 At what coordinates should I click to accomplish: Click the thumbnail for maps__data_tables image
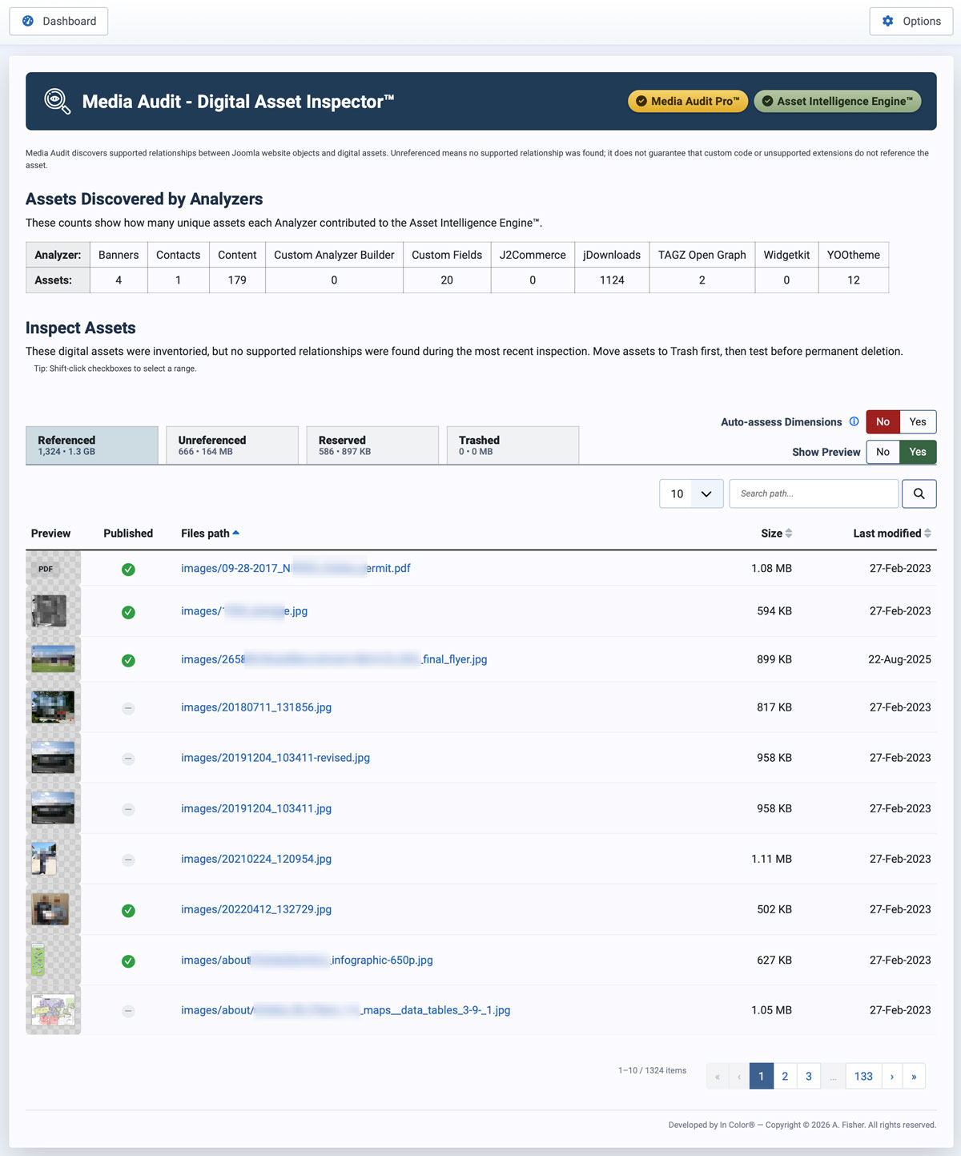pyautogui.click(x=53, y=1010)
